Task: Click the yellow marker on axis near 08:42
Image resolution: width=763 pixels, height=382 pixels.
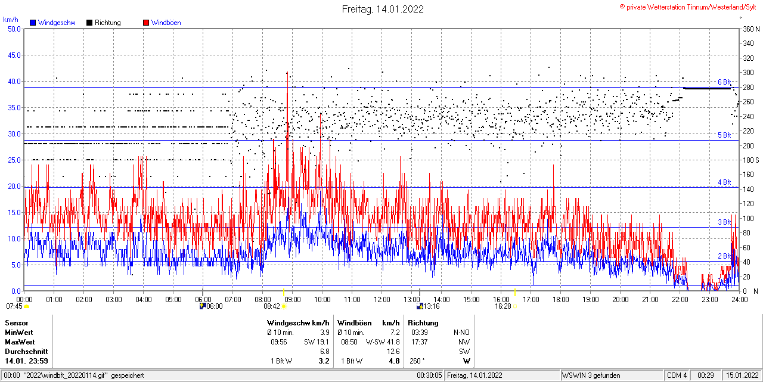Action: click(x=284, y=291)
